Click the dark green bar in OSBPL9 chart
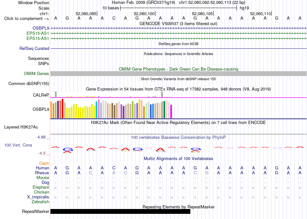Screen dimensions: 307x219 click(164, 110)
